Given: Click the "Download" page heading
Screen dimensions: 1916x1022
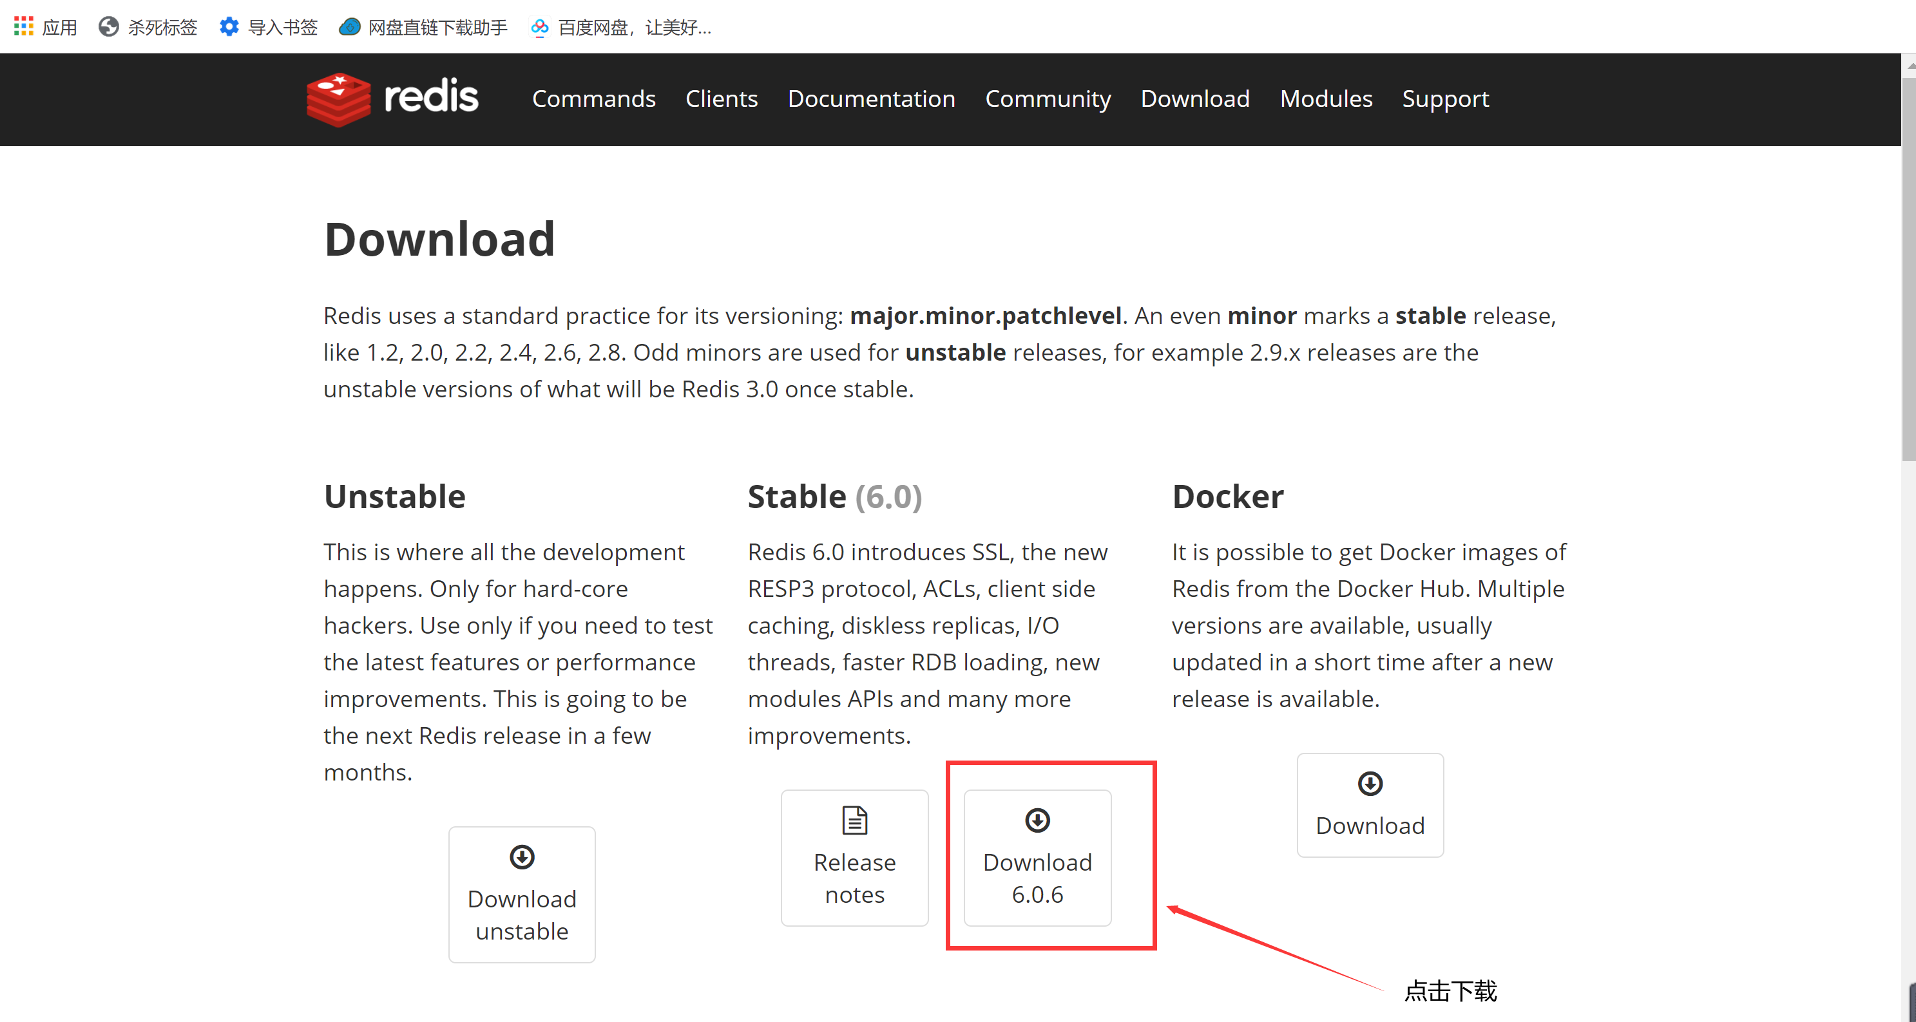Looking at the screenshot, I should [439, 240].
